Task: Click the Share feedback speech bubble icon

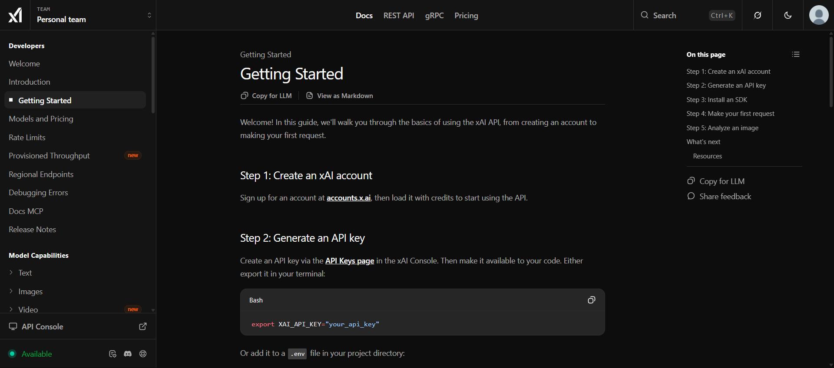Action: coord(691,196)
